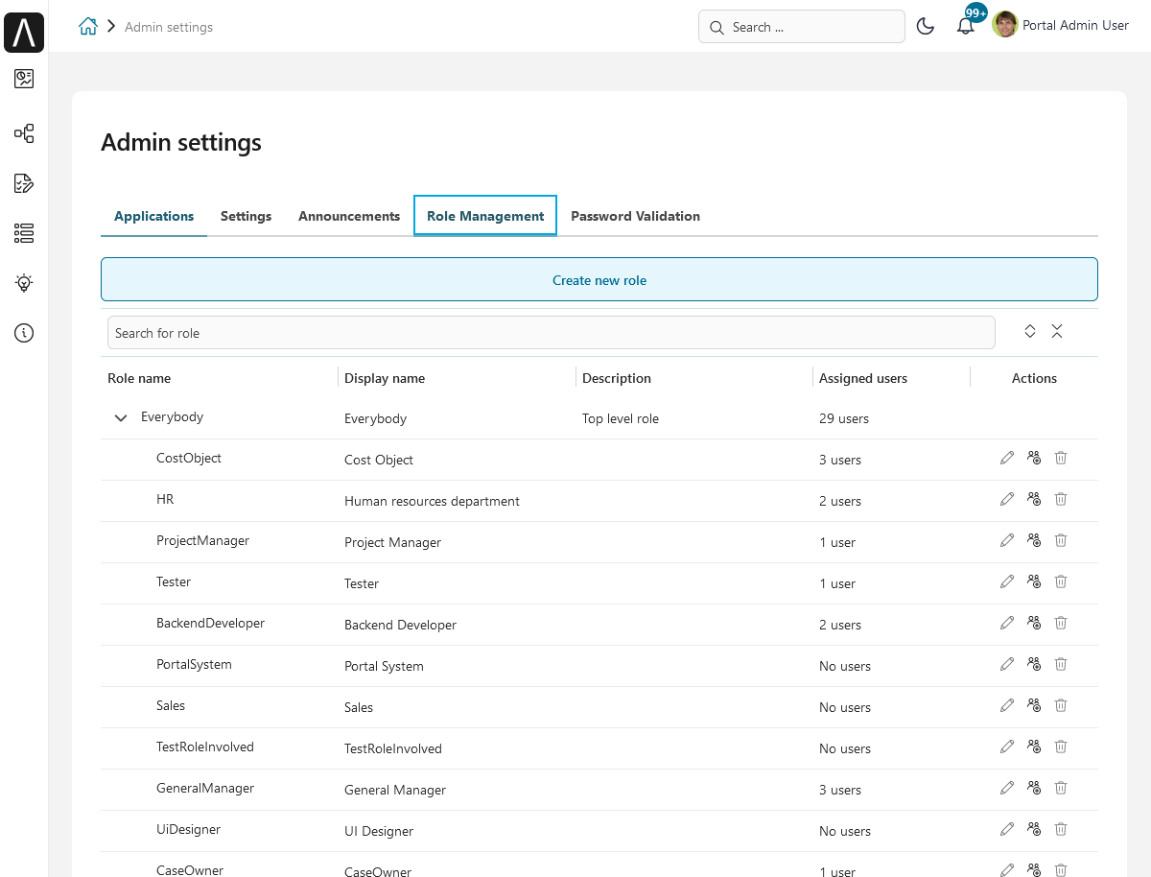Screen dimensions: 1151x877
Task: Edit the HR role
Action: pyautogui.click(x=1007, y=499)
